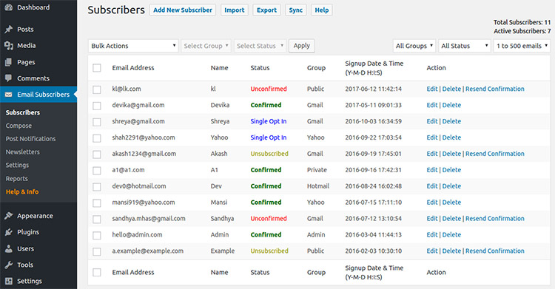The height and width of the screenshot is (289, 555).
Task: Click the Private group cell for a1@a1.com
Action: point(317,170)
